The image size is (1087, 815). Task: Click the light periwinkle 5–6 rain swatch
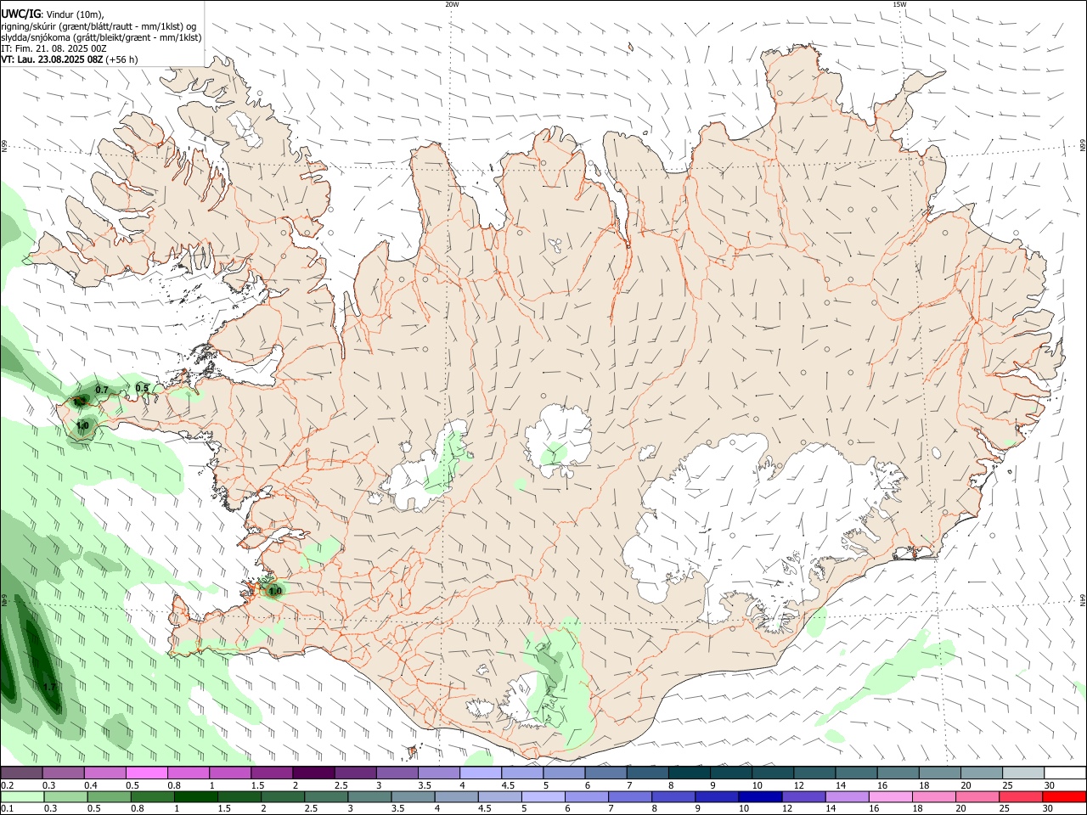[542, 797]
